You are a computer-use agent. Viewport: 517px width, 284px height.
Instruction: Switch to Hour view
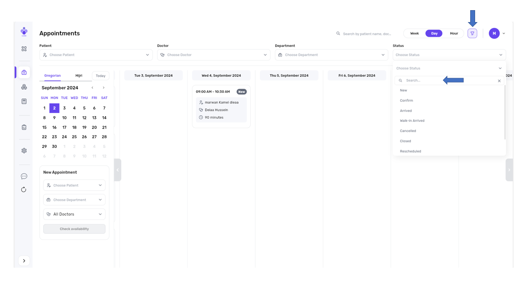pos(453,34)
